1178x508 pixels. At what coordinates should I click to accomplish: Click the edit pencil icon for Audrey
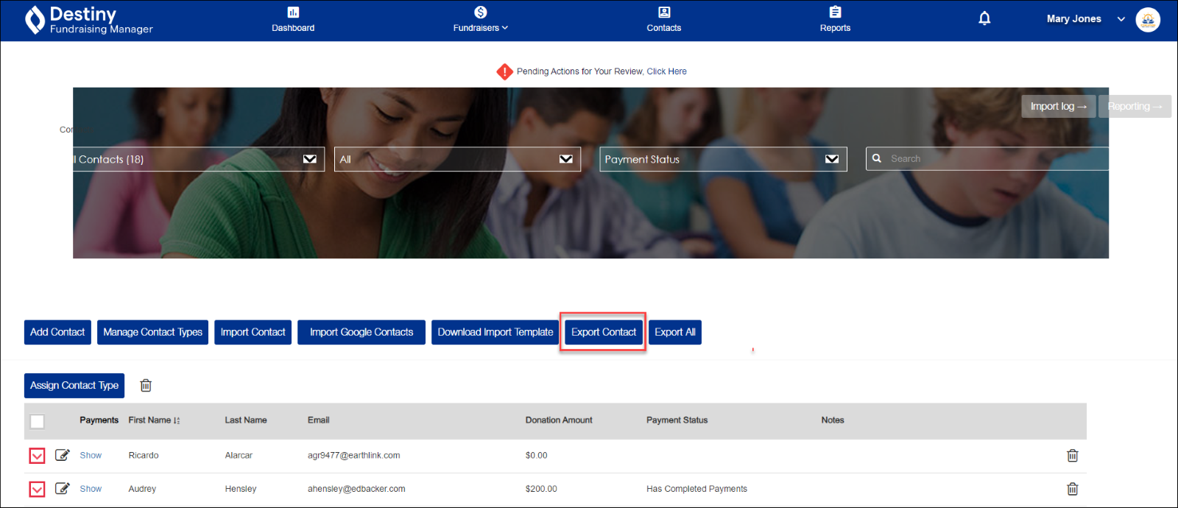pos(63,488)
